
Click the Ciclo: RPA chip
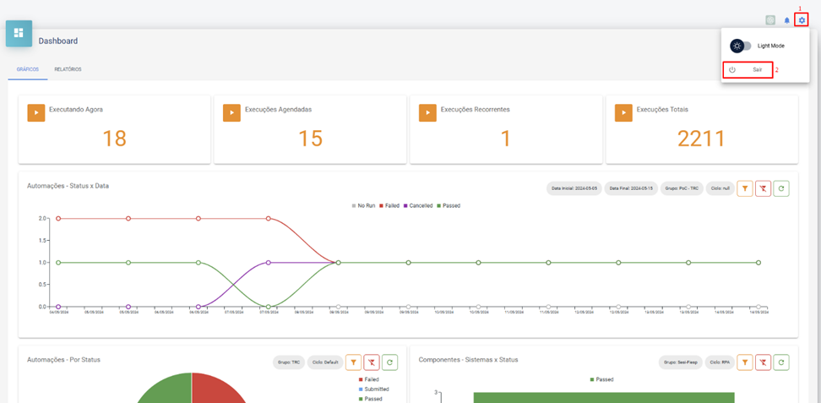(x=720, y=362)
